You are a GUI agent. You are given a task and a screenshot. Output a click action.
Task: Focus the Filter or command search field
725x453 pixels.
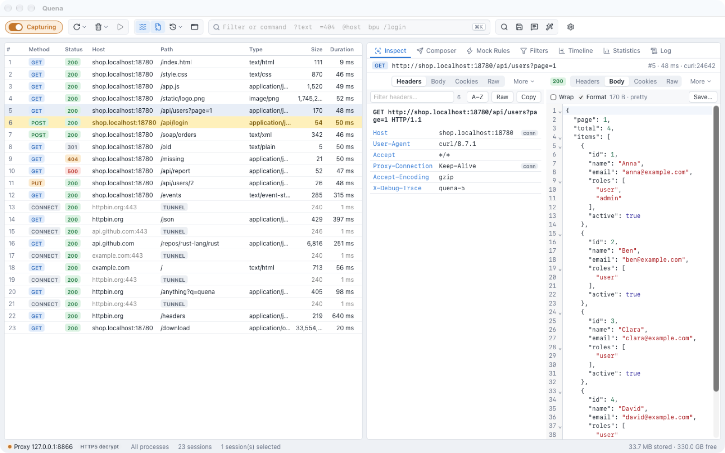click(349, 27)
